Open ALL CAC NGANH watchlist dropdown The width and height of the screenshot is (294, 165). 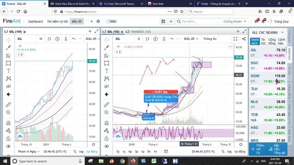coord(267,33)
